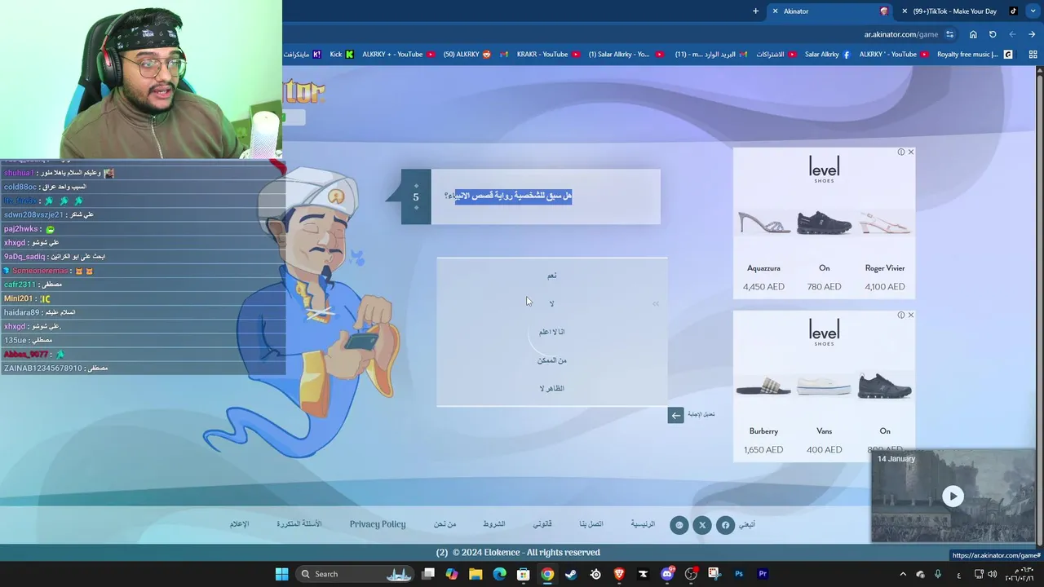Open Microsoft Store from the taskbar

click(523, 574)
